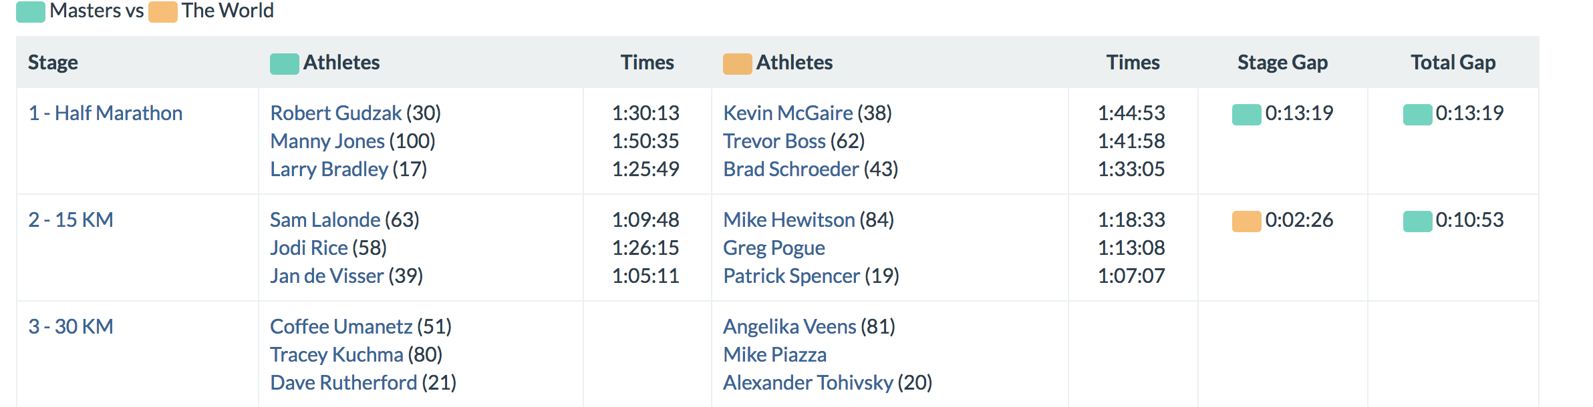Open Greg Pogue's profile
This screenshot has height=407, width=1593.
(x=774, y=248)
